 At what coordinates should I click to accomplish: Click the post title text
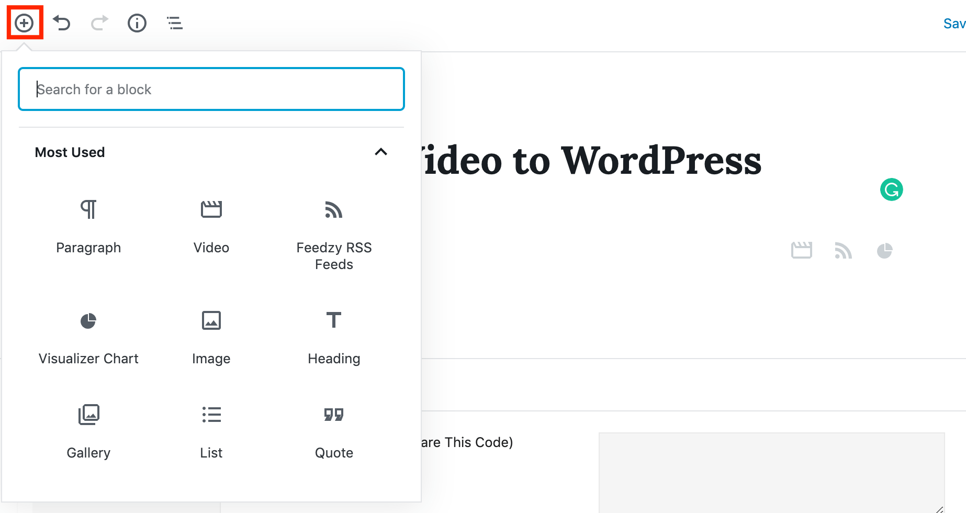[591, 160]
